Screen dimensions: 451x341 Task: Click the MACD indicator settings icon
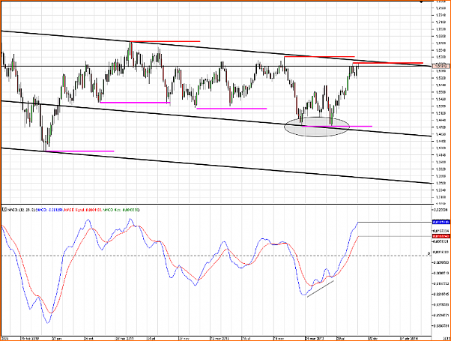point(4,210)
